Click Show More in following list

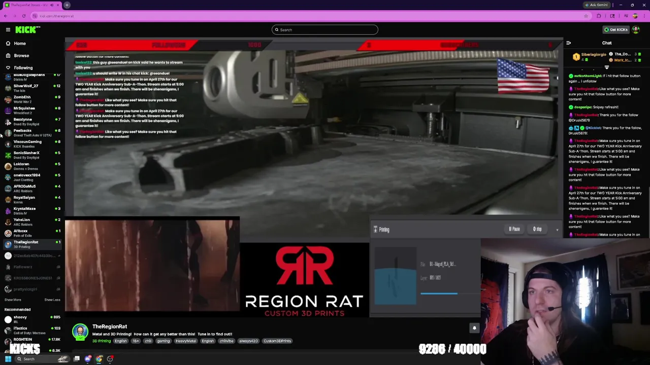coord(13,300)
